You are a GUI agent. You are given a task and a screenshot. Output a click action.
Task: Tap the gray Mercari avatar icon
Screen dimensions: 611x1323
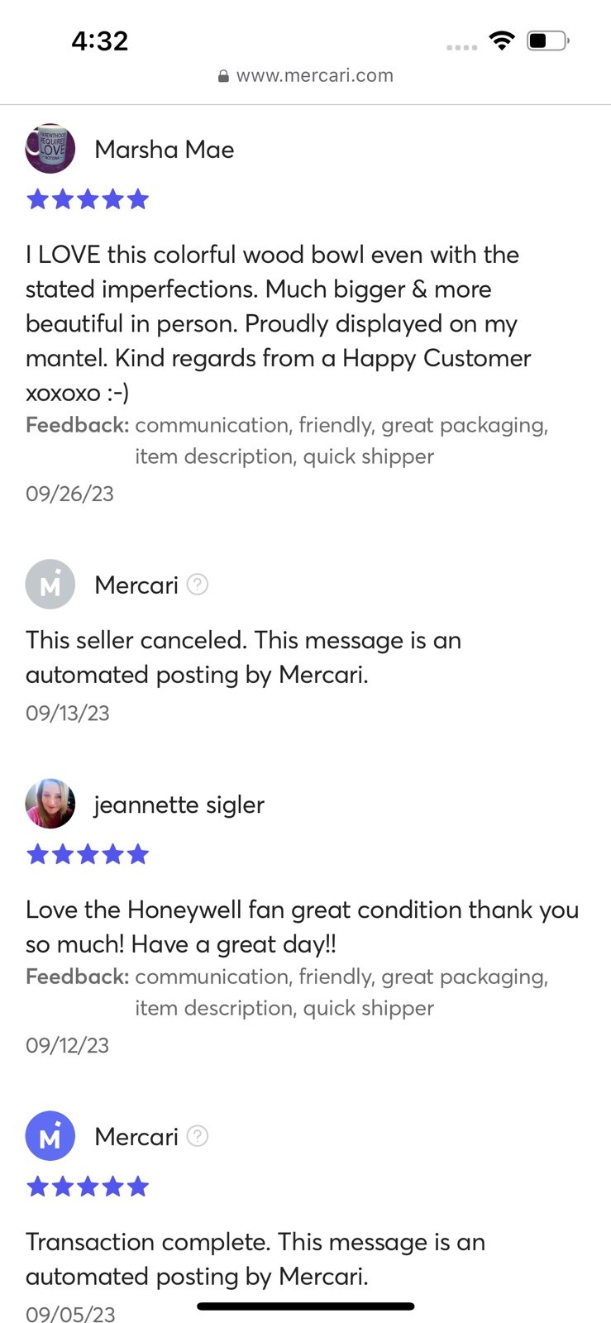point(50,585)
